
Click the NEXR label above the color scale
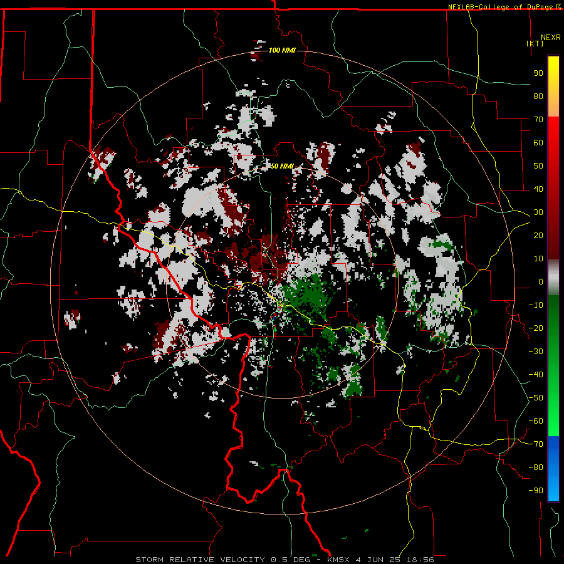coord(550,38)
